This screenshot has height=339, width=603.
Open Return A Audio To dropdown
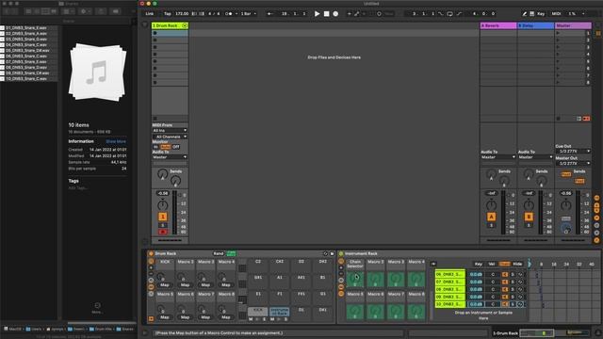[x=498, y=157]
